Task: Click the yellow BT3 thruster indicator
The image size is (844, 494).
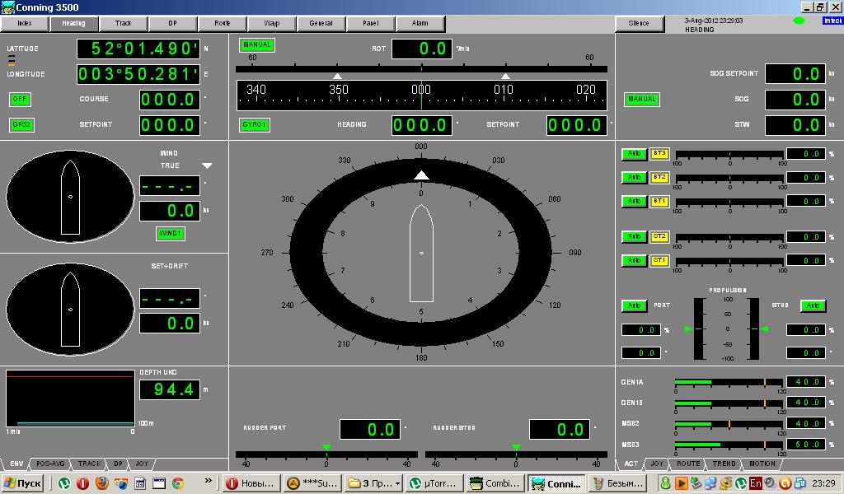Action: [659, 154]
